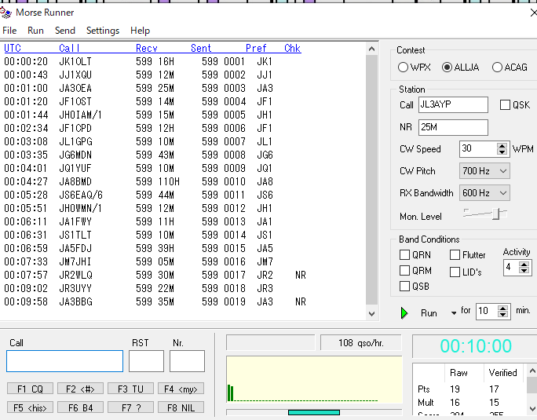The width and height of the screenshot is (537, 420).
Task: Enable QRN band condition
Action: point(404,255)
